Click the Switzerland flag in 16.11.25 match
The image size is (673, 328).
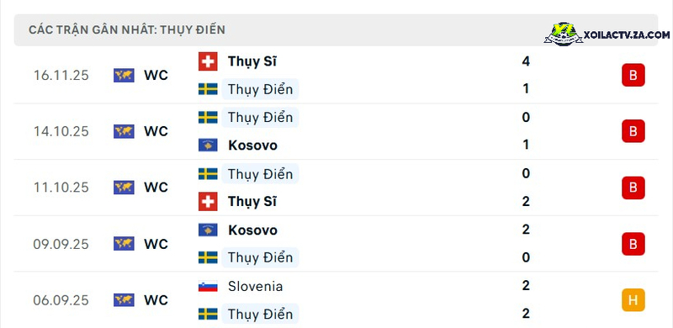click(208, 61)
